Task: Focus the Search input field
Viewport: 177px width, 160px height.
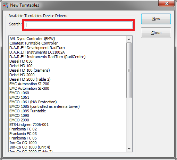Action: coord(79,25)
